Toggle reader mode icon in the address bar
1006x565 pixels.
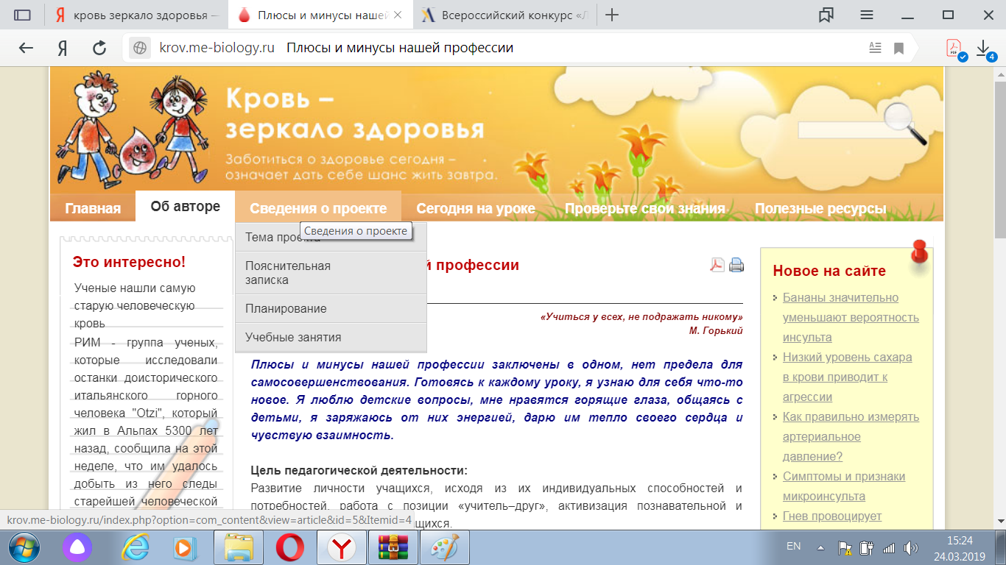click(875, 48)
